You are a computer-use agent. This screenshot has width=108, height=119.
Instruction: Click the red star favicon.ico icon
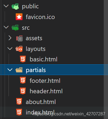point(19,17)
